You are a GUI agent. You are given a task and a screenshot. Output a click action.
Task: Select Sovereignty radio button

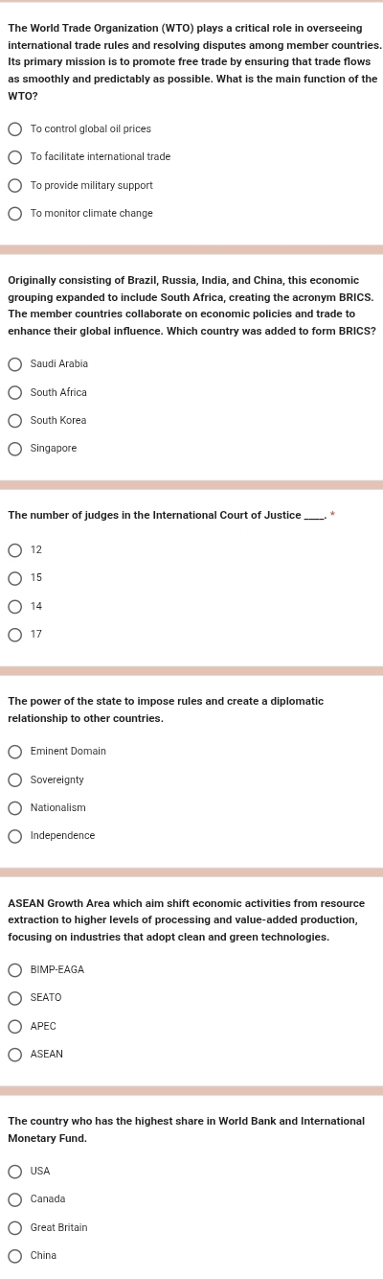14,780
